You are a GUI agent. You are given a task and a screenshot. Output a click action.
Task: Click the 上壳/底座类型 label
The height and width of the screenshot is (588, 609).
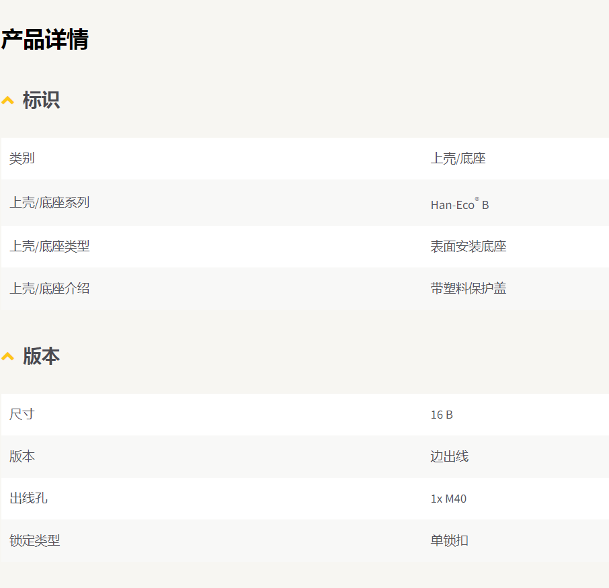click(49, 246)
